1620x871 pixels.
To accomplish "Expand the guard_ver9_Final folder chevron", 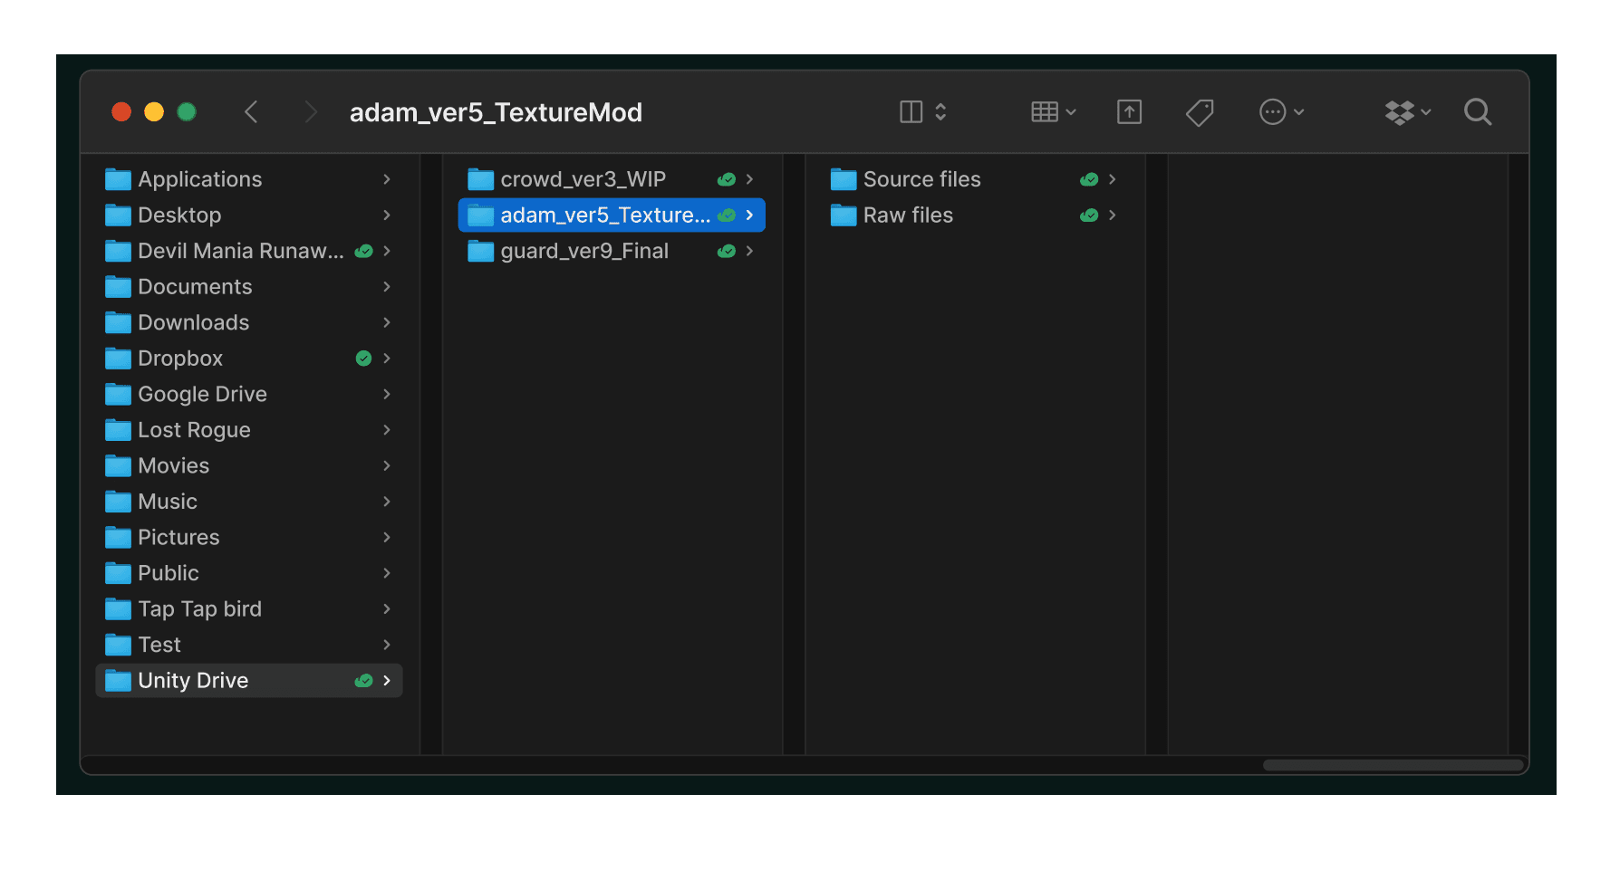I will click(x=749, y=251).
